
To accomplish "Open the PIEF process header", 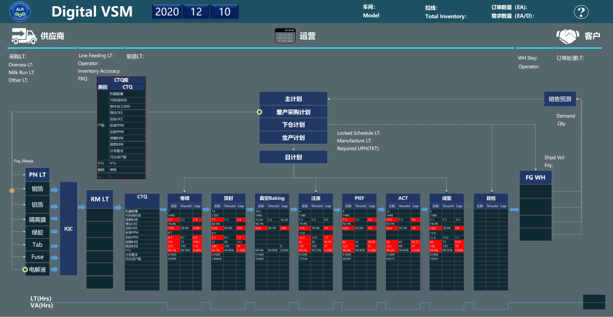I will (360, 198).
